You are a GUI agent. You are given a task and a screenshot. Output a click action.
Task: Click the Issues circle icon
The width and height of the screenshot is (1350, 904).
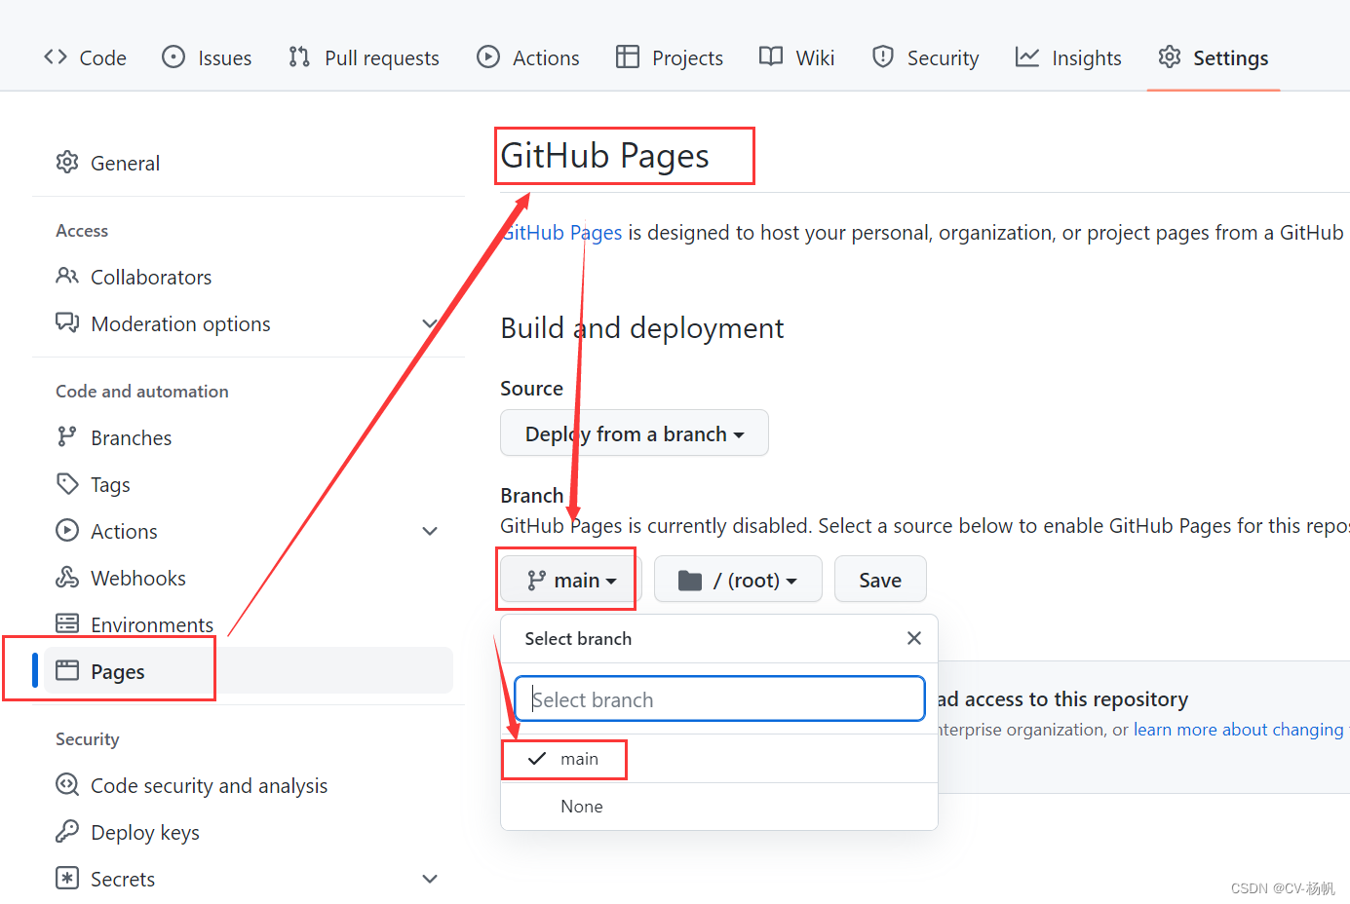point(174,57)
